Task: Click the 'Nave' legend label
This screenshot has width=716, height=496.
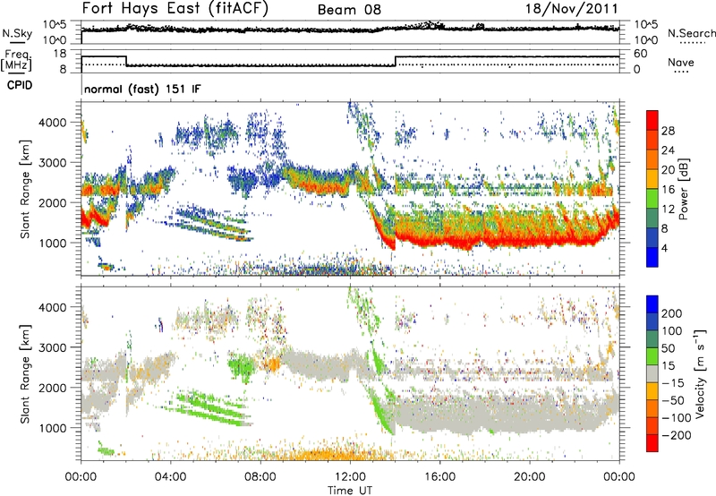Action: pyautogui.click(x=680, y=62)
